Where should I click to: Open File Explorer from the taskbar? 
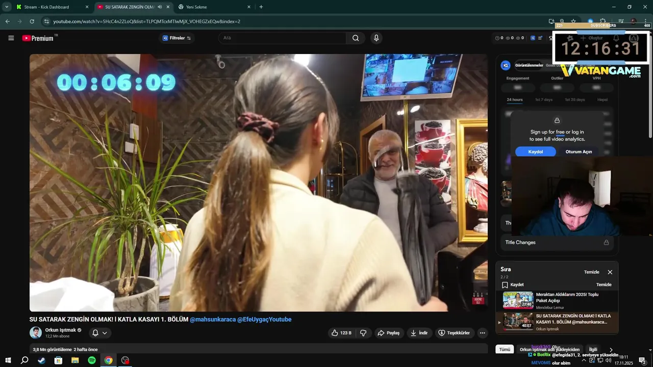[75, 360]
